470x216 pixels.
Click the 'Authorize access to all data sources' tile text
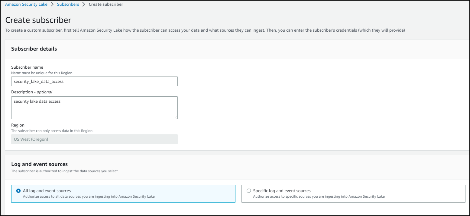point(89,196)
